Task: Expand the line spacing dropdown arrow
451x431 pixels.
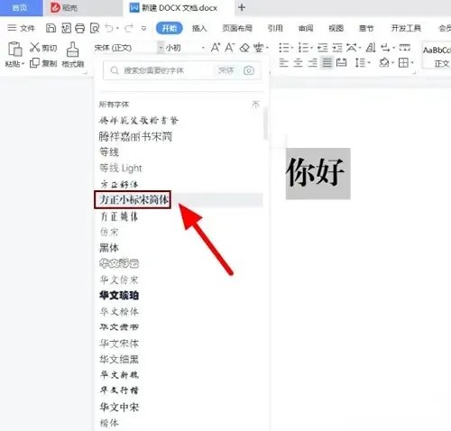Action: (x=369, y=63)
